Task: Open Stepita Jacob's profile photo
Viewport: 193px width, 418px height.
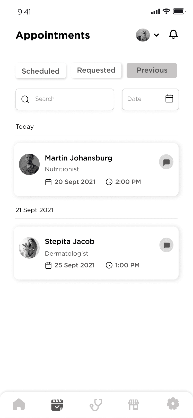Action: coord(29,248)
